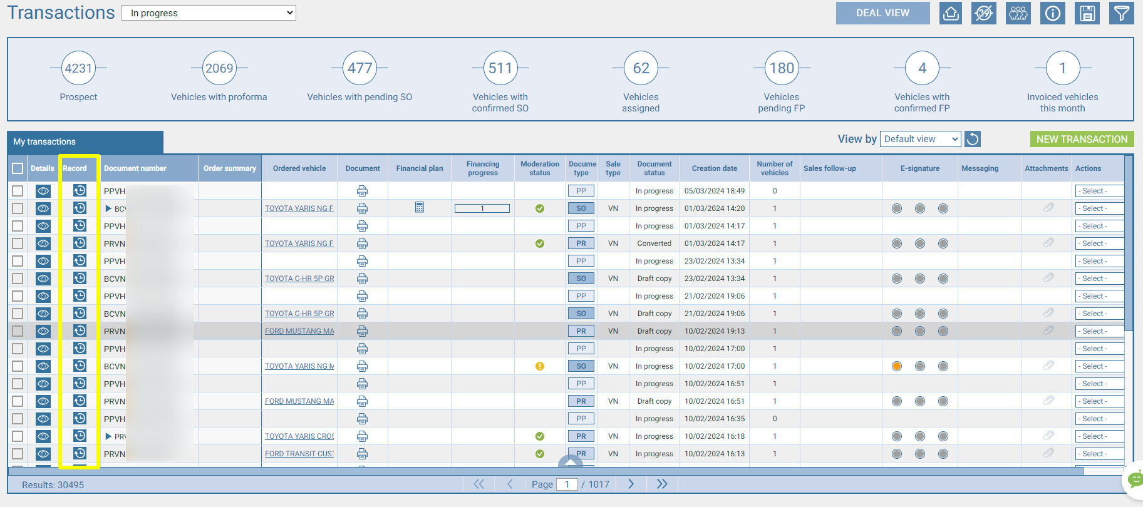Expand the BCV row triangle at 01/03/2024 14:20
The image size is (1143, 507).
(x=108, y=208)
